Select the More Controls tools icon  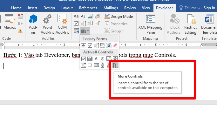[x=115, y=65]
